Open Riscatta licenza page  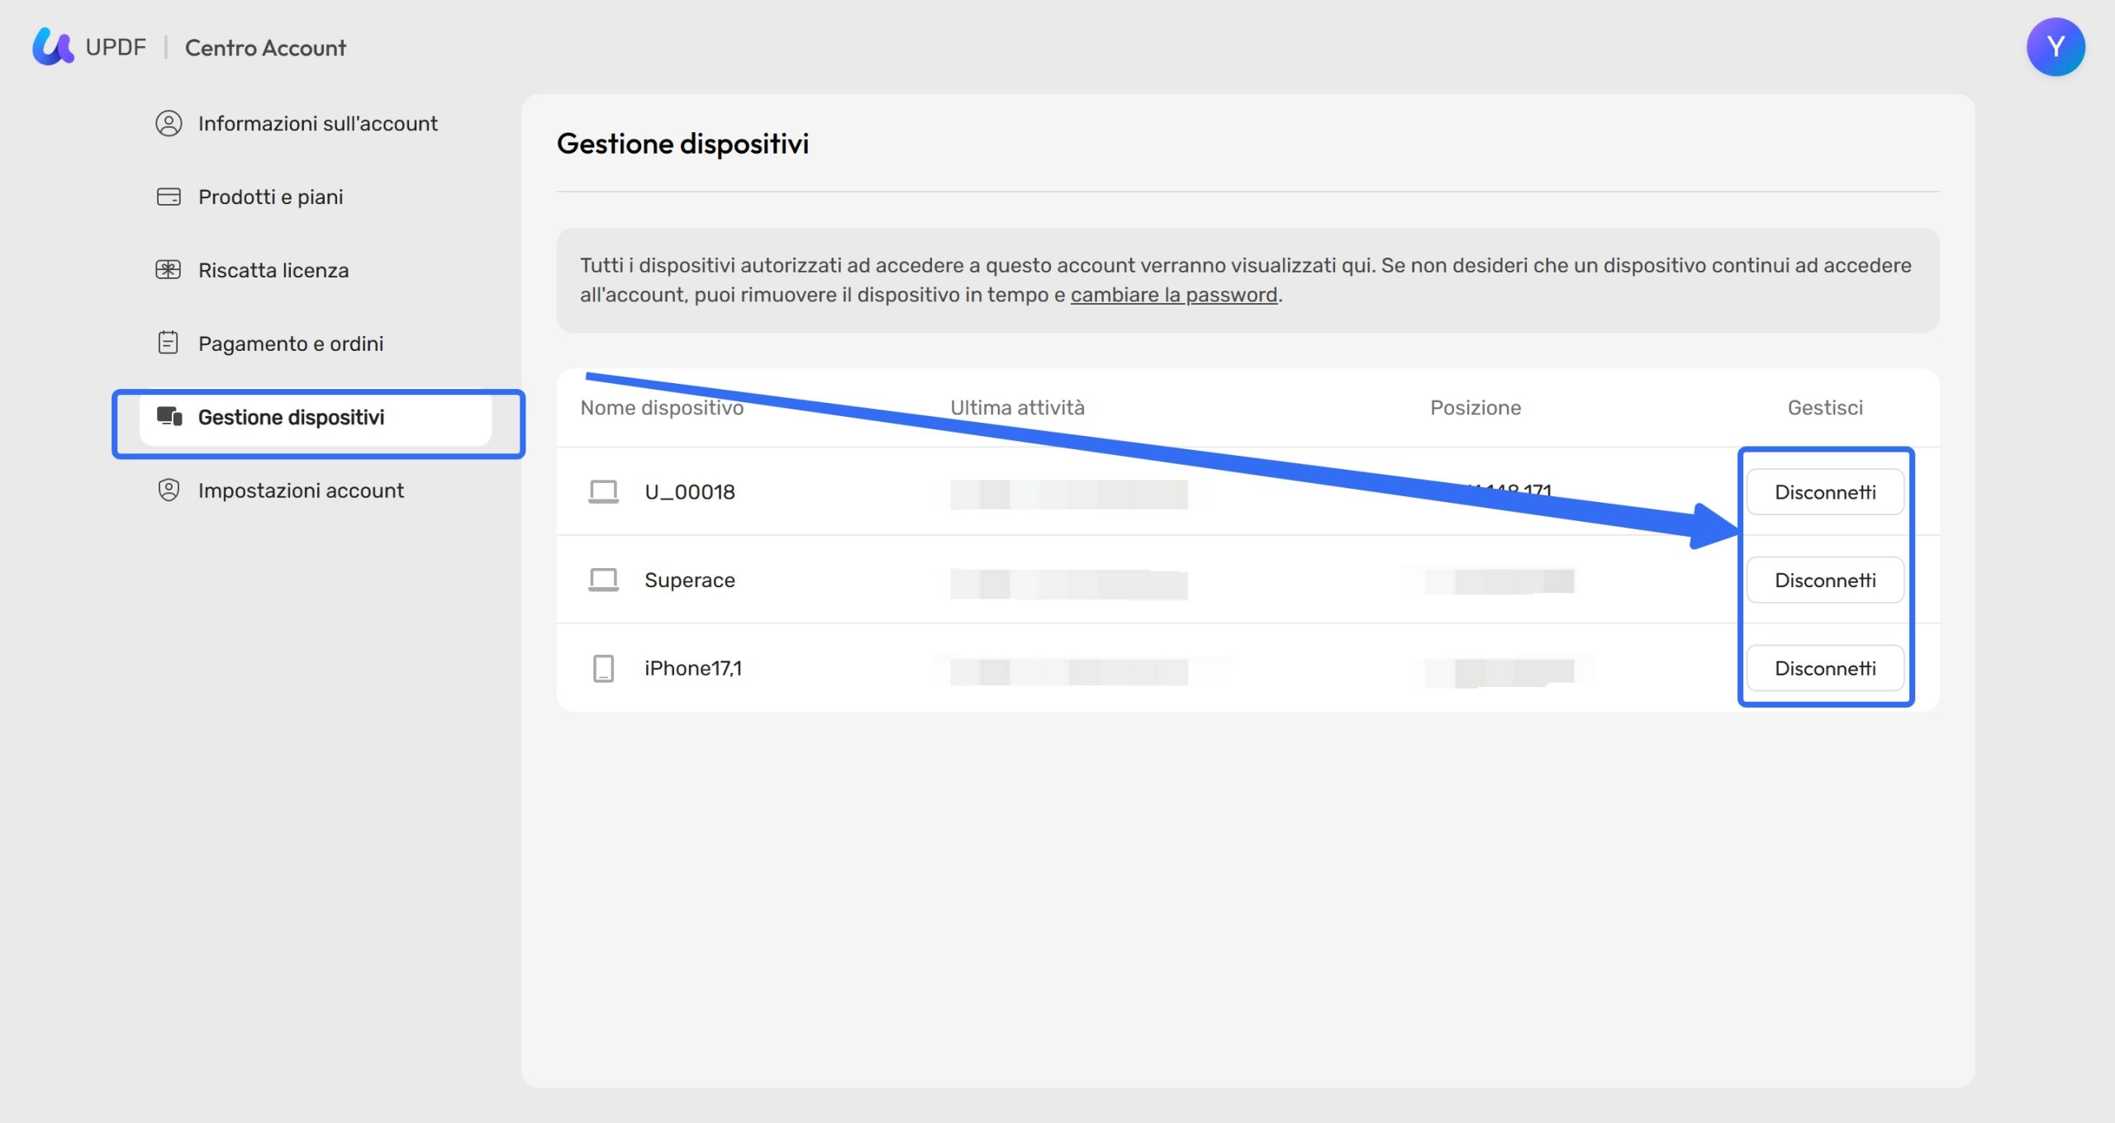(273, 270)
